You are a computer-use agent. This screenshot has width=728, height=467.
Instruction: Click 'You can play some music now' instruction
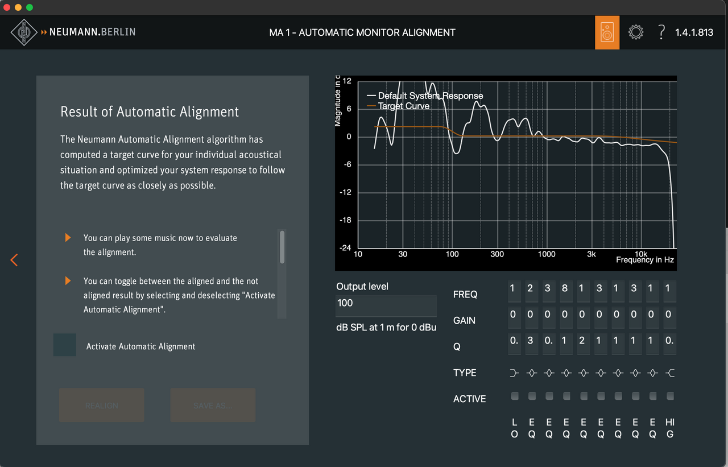click(160, 245)
